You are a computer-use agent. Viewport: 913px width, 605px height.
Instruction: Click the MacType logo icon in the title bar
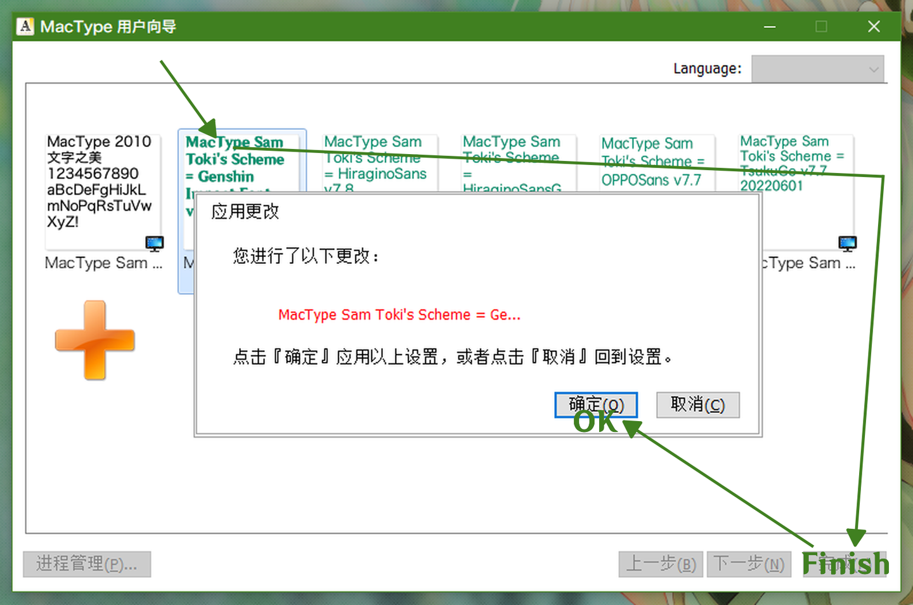click(x=24, y=26)
